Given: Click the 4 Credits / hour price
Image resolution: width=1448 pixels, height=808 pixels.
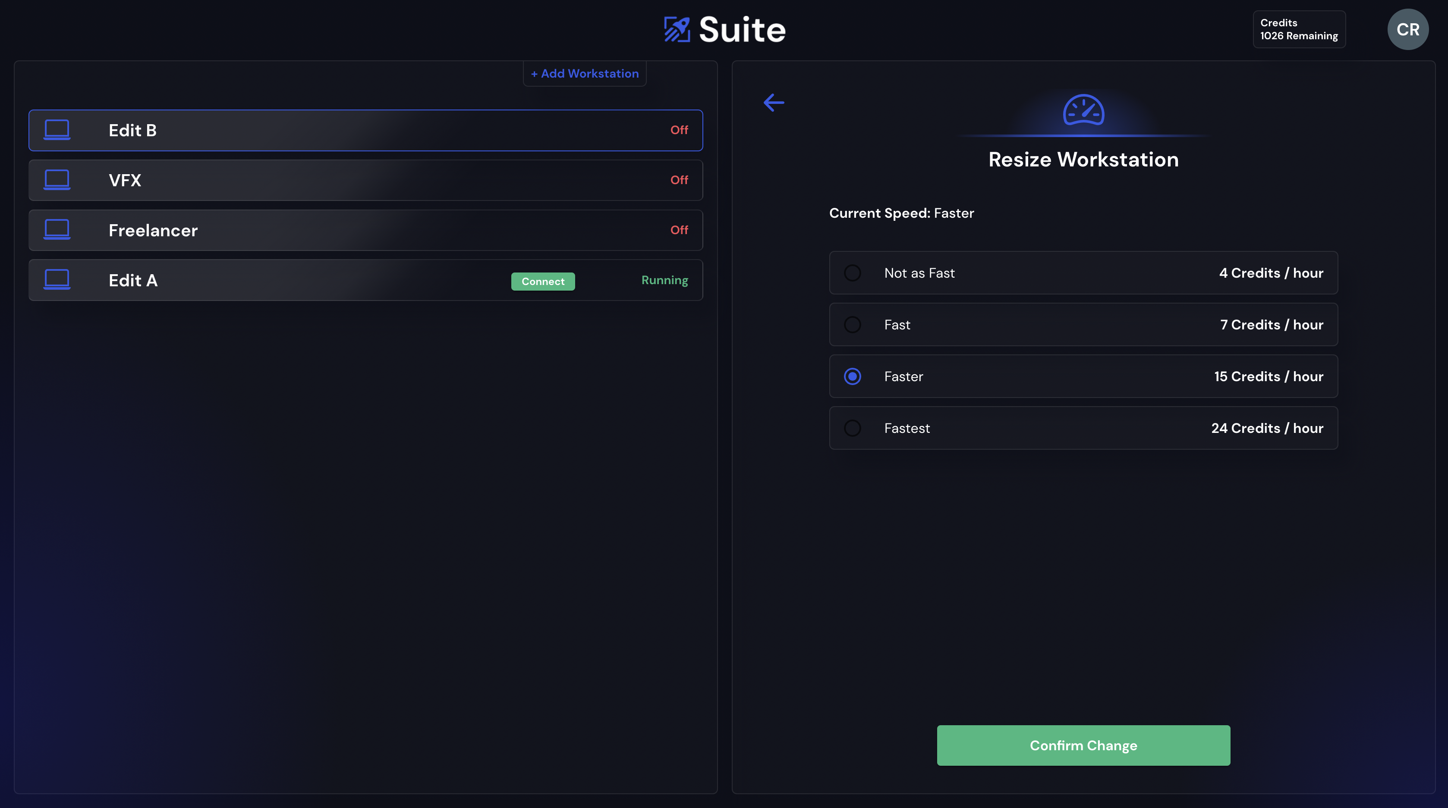Looking at the screenshot, I should tap(1271, 273).
